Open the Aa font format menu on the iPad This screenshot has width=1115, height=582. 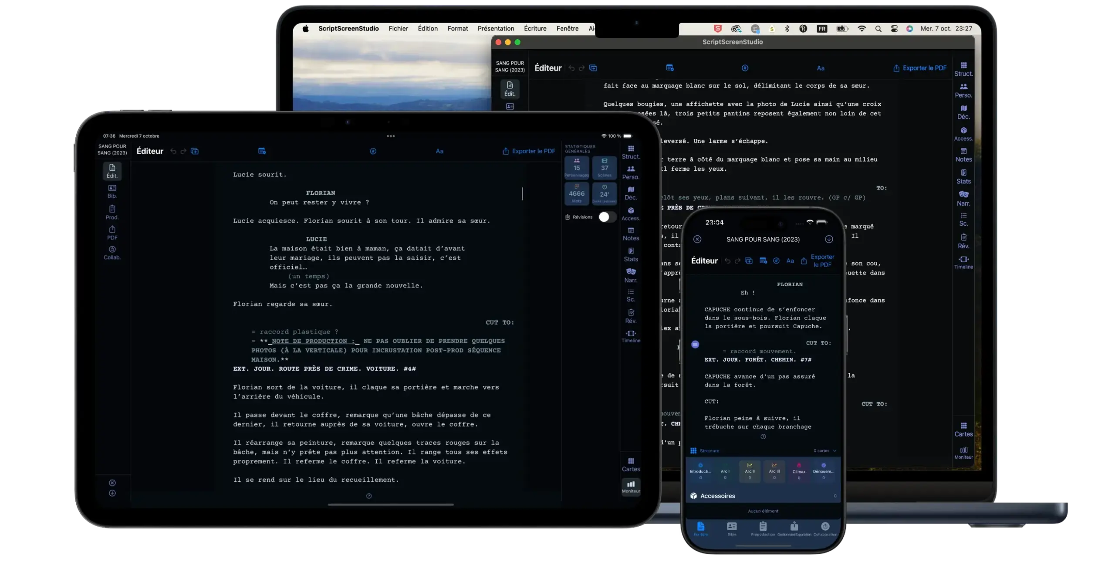click(439, 151)
